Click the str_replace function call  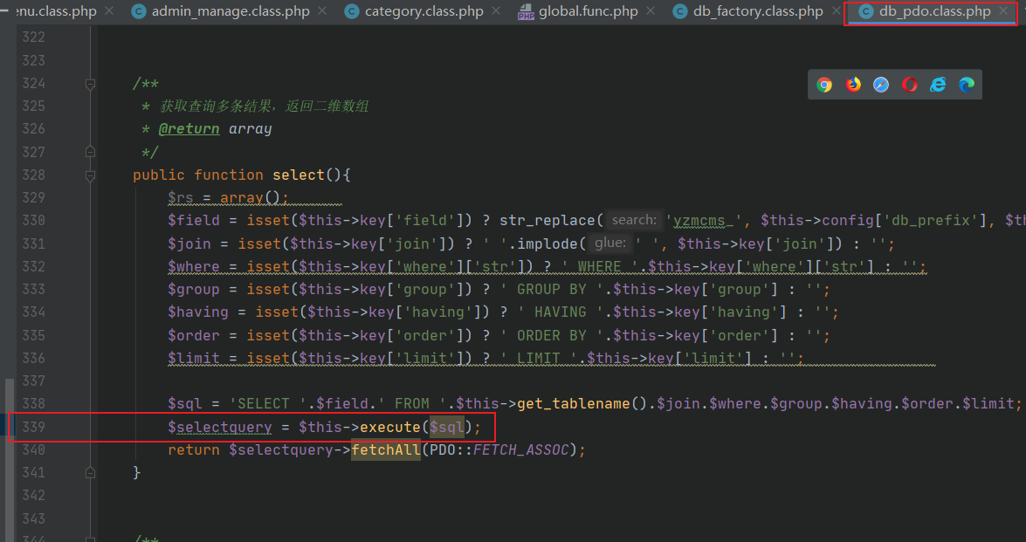(547, 220)
